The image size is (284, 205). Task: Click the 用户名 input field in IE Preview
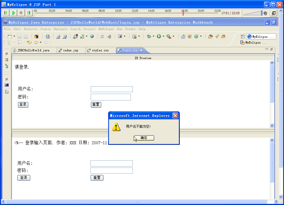pos(112,89)
